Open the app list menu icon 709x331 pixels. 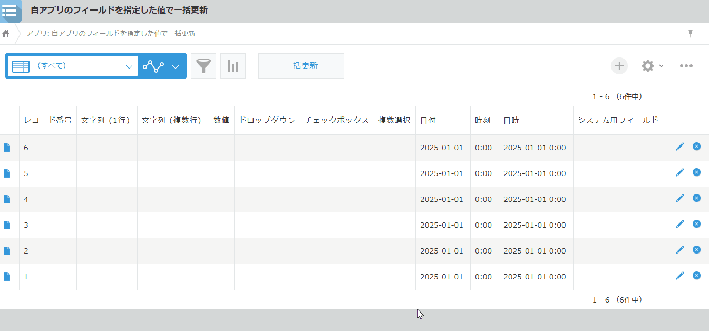click(x=10, y=11)
